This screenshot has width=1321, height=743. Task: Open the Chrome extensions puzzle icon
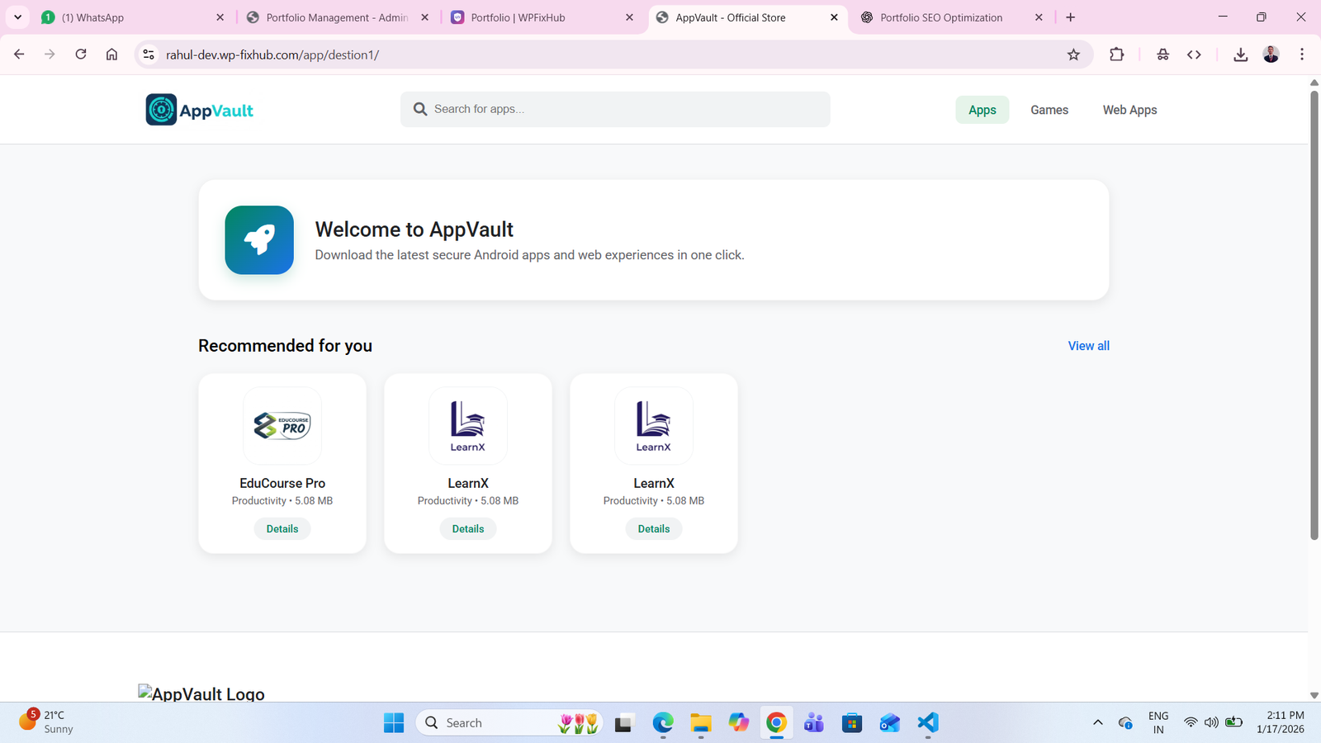1116,54
